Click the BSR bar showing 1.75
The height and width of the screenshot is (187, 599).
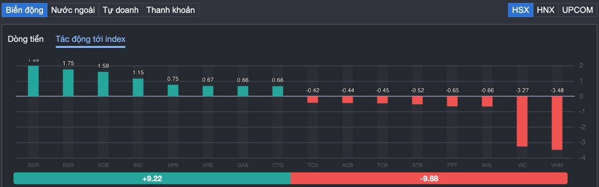68,83
